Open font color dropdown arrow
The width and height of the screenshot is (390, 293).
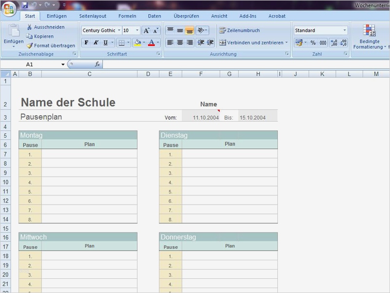pos(157,42)
